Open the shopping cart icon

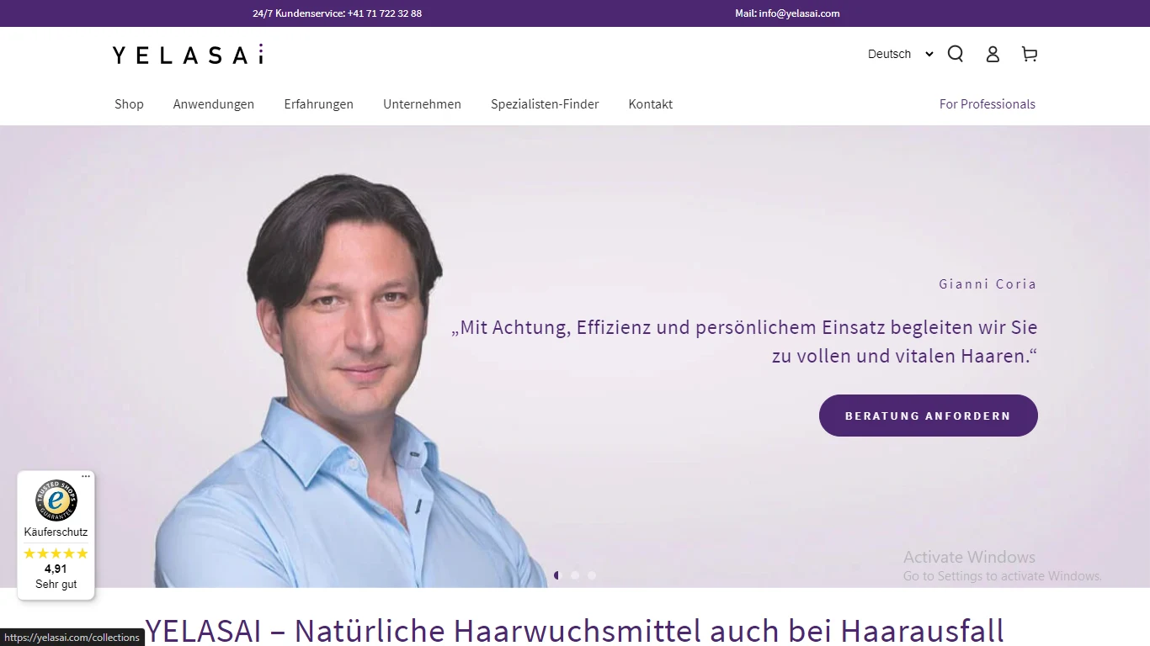[1029, 54]
